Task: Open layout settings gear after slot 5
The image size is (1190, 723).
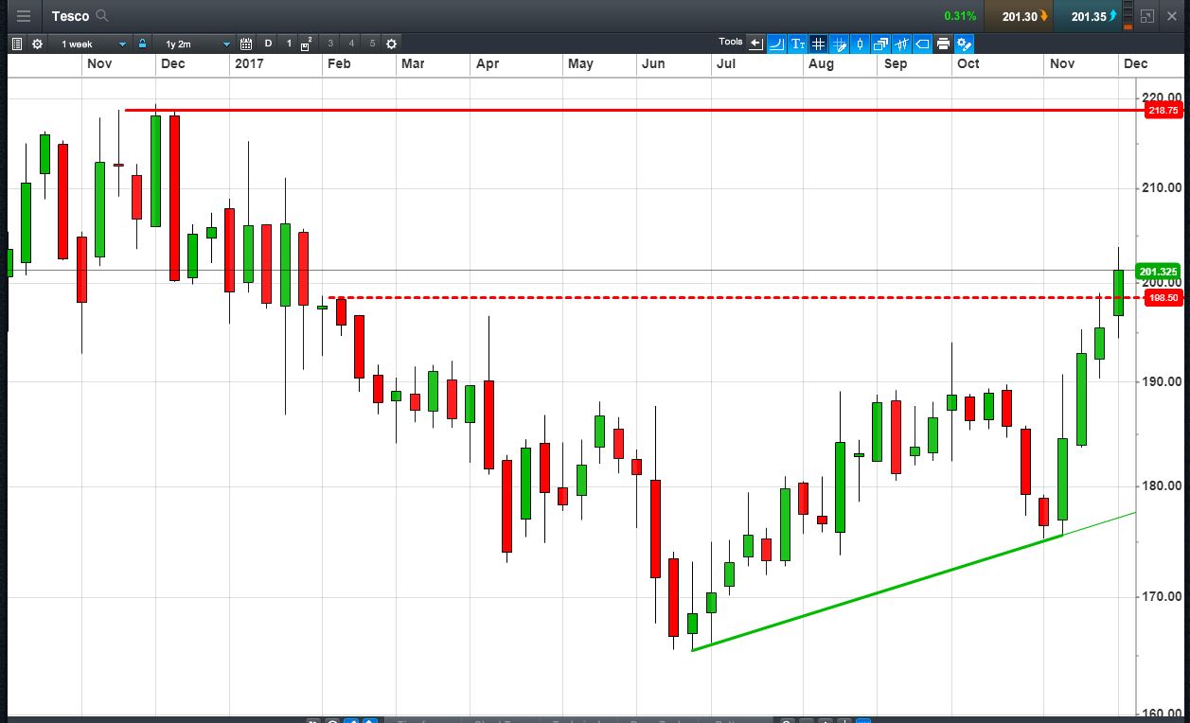Action: [391, 44]
